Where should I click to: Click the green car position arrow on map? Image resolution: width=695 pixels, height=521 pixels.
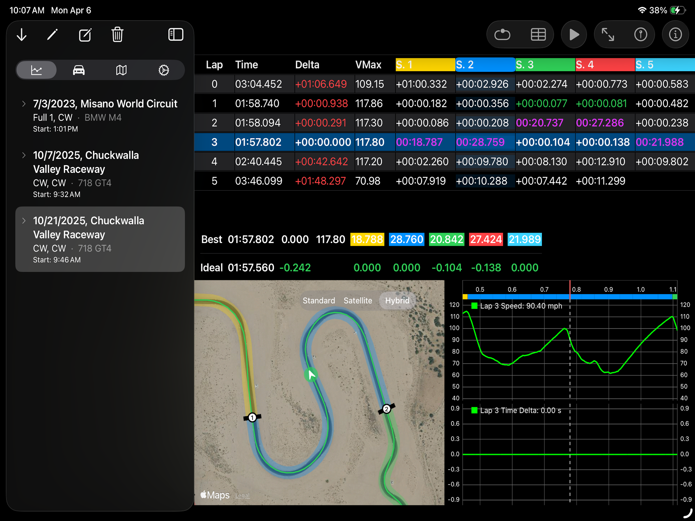(311, 375)
